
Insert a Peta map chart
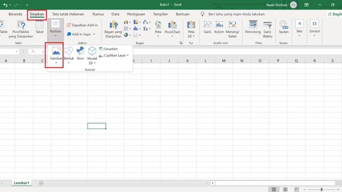pyautogui.click(x=158, y=29)
